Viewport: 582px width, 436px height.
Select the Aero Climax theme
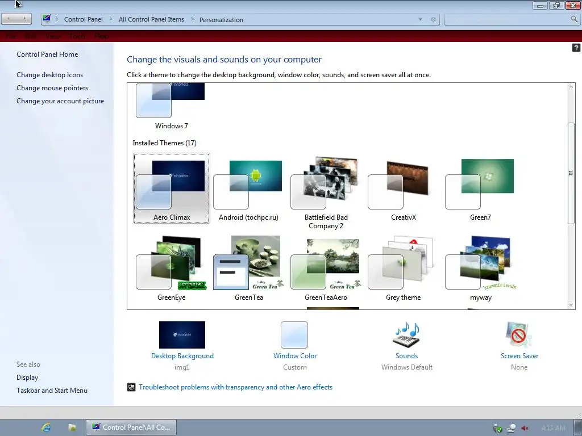click(172, 188)
